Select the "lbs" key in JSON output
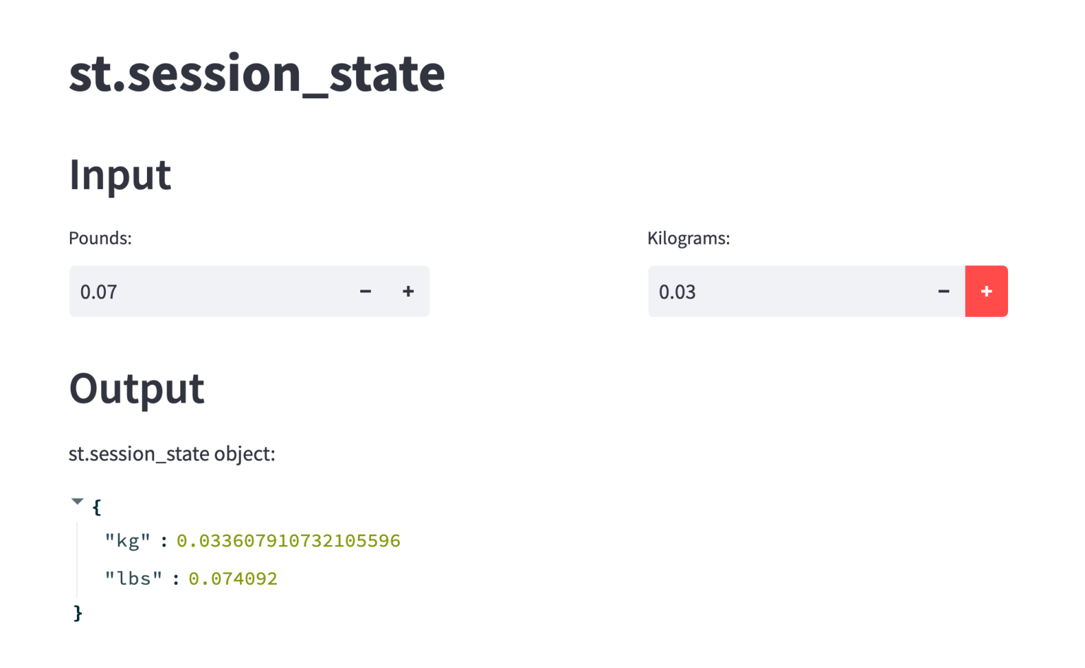Image resolution: width=1085 pixels, height=668 pixels. [134, 579]
